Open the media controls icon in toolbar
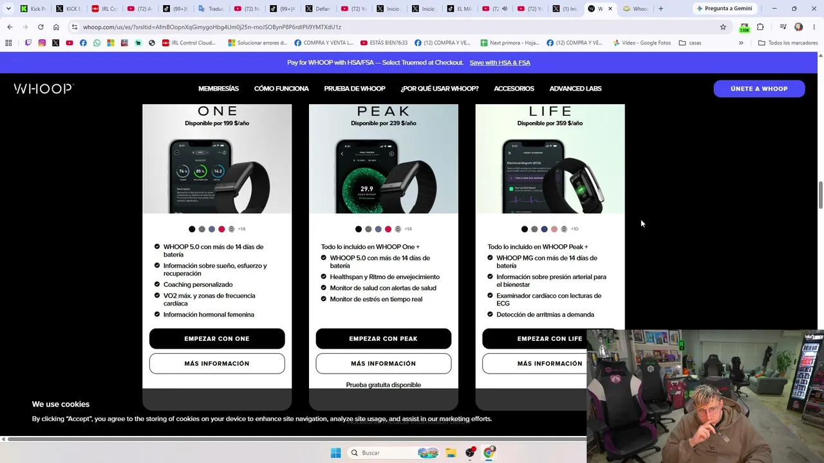 click(x=783, y=27)
